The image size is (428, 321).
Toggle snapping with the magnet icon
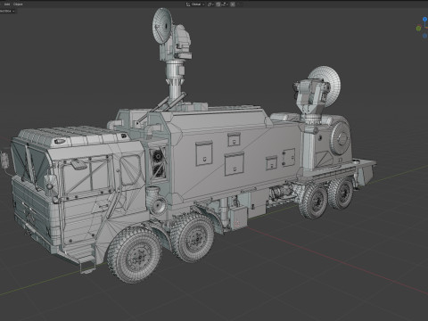(218, 4)
